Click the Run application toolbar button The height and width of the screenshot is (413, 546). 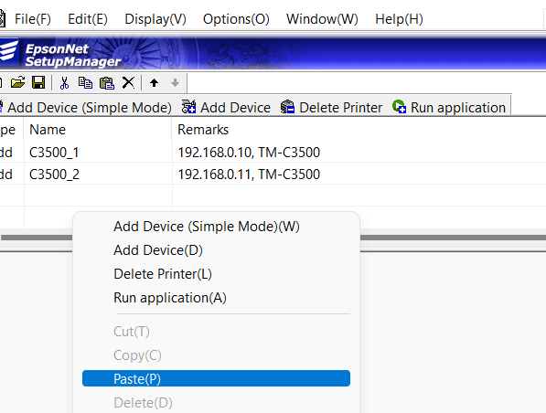449,107
